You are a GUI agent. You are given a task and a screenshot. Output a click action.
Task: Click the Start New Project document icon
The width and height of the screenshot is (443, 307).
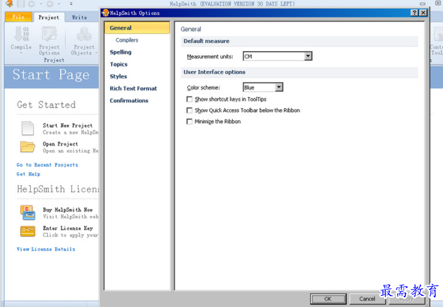click(28, 128)
